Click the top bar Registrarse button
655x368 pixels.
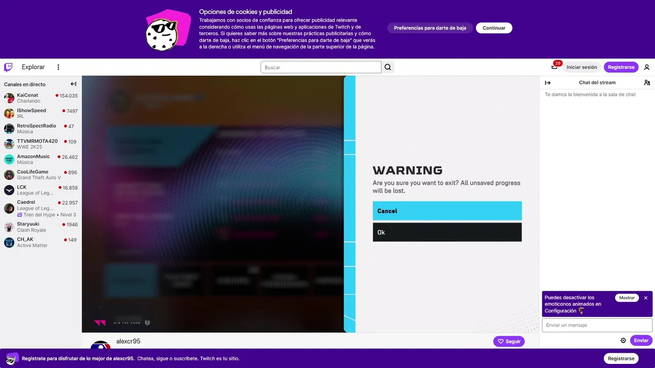621,67
